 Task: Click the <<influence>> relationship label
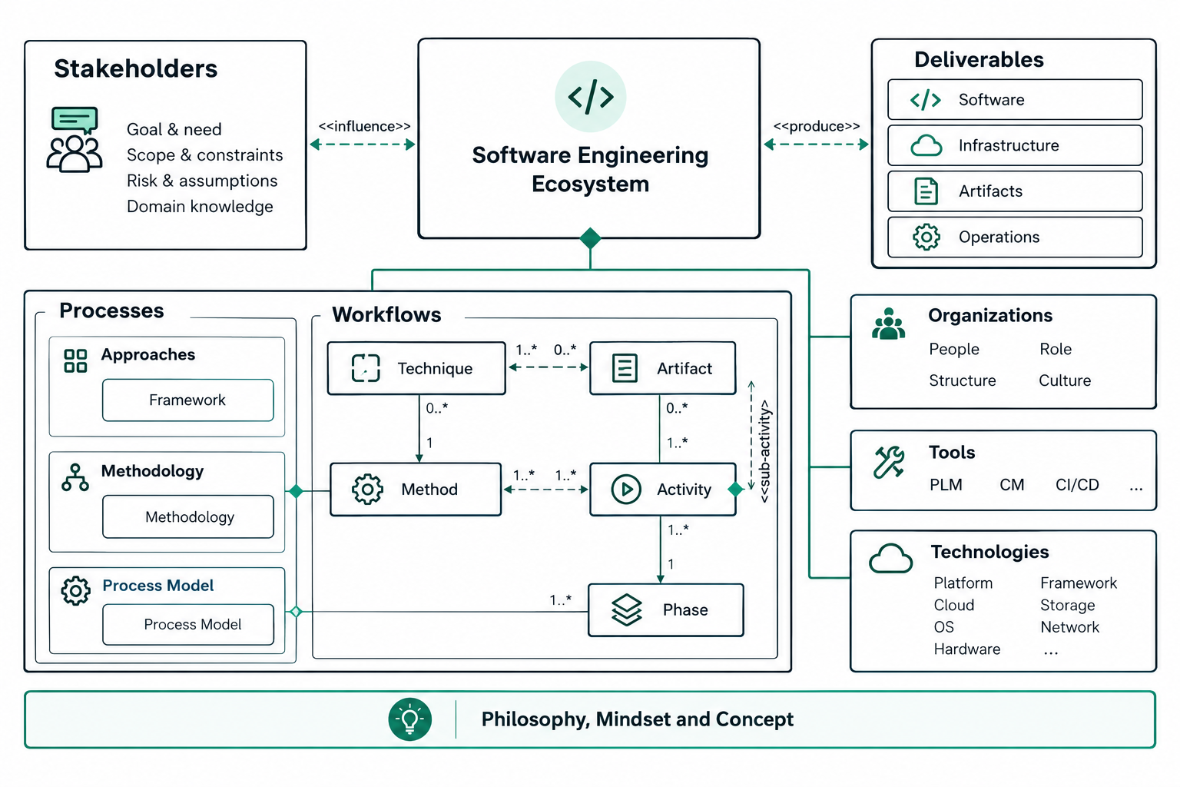click(365, 126)
